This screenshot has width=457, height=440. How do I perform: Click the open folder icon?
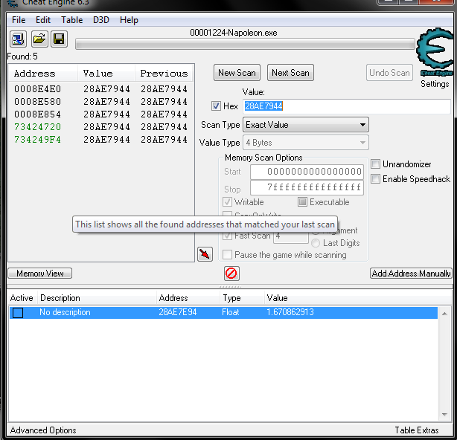pos(39,39)
